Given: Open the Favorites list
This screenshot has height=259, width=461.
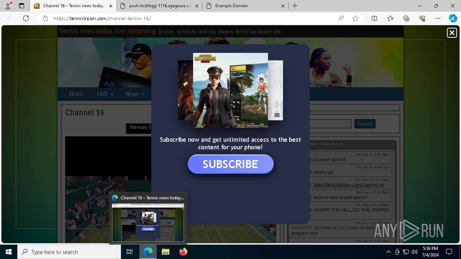Looking at the screenshot, I should 390,18.
